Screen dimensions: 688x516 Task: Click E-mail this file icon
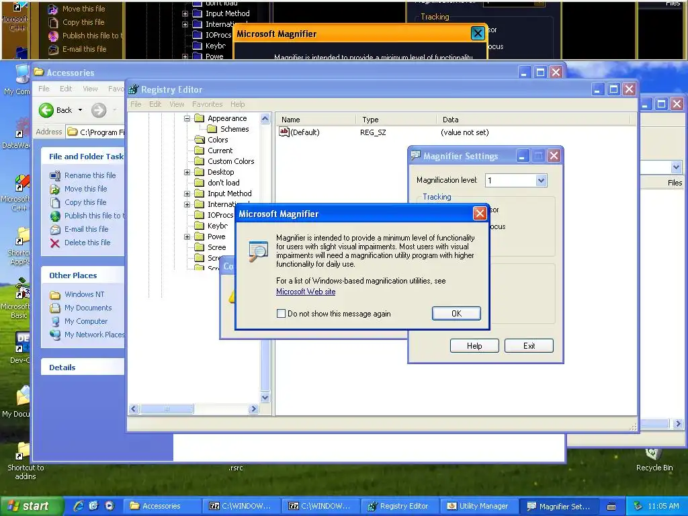point(55,230)
